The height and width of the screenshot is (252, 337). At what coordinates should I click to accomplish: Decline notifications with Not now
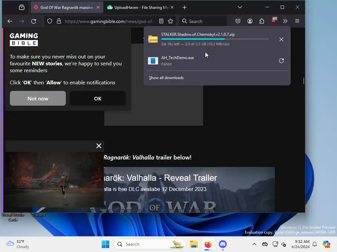(38, 98)
